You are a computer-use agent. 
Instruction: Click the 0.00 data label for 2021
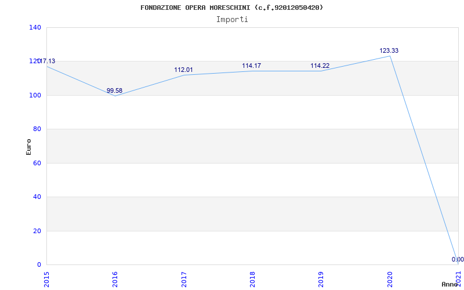(458, 259)
